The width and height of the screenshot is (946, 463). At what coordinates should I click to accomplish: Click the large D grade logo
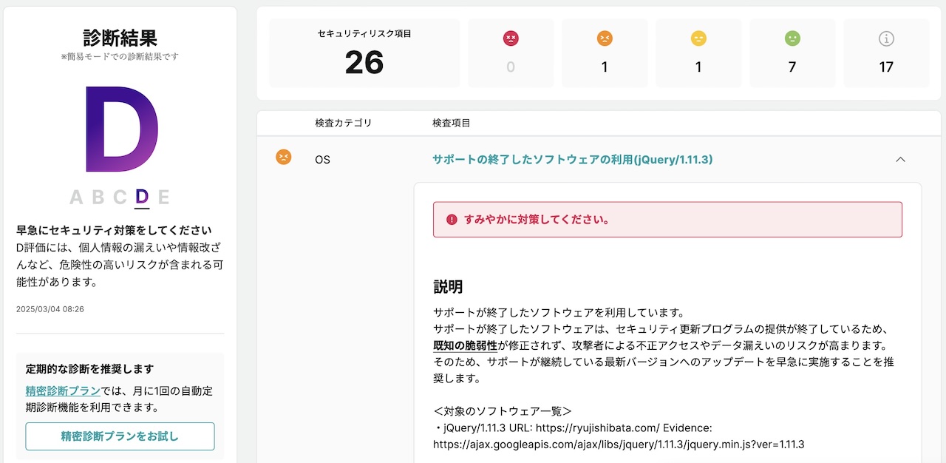[x=122, y=130]
